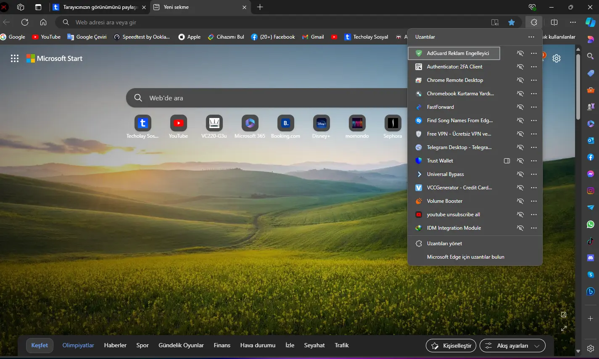Open the Microsoft apps grid launcher

15,58
